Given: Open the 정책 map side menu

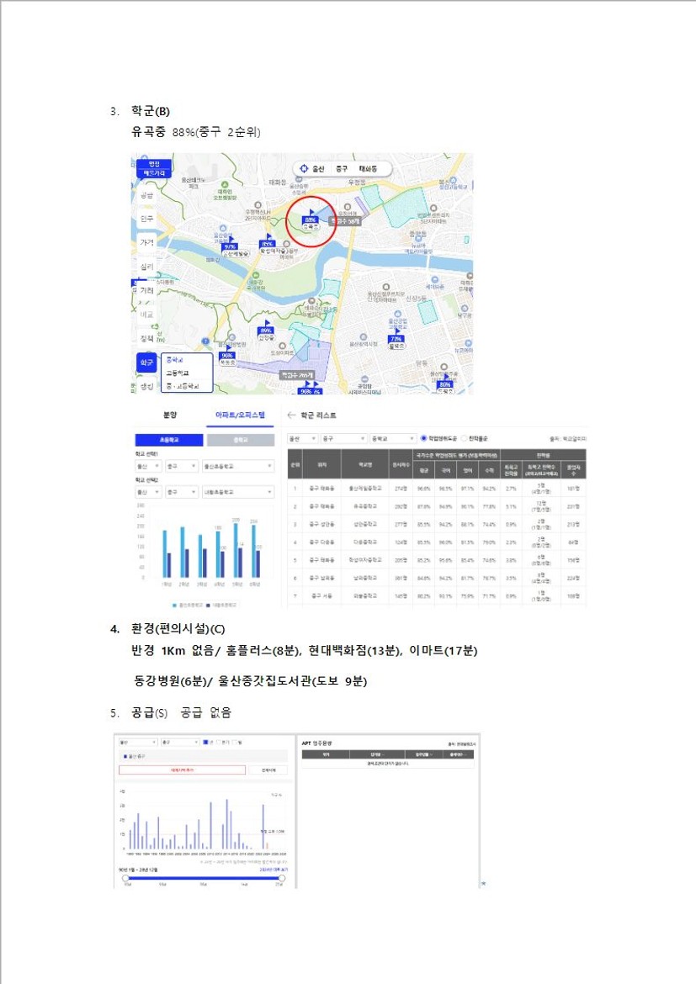Looking at the screenshot, I should (x=146, y=338).
